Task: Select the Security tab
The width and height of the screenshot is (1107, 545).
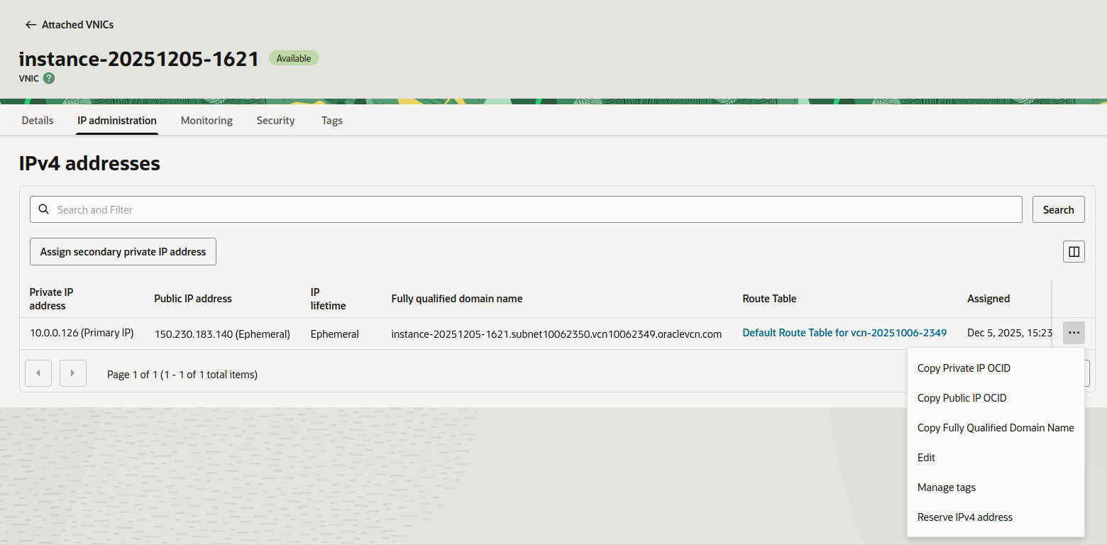Action: pyautogui.click(x=275, y=121)
